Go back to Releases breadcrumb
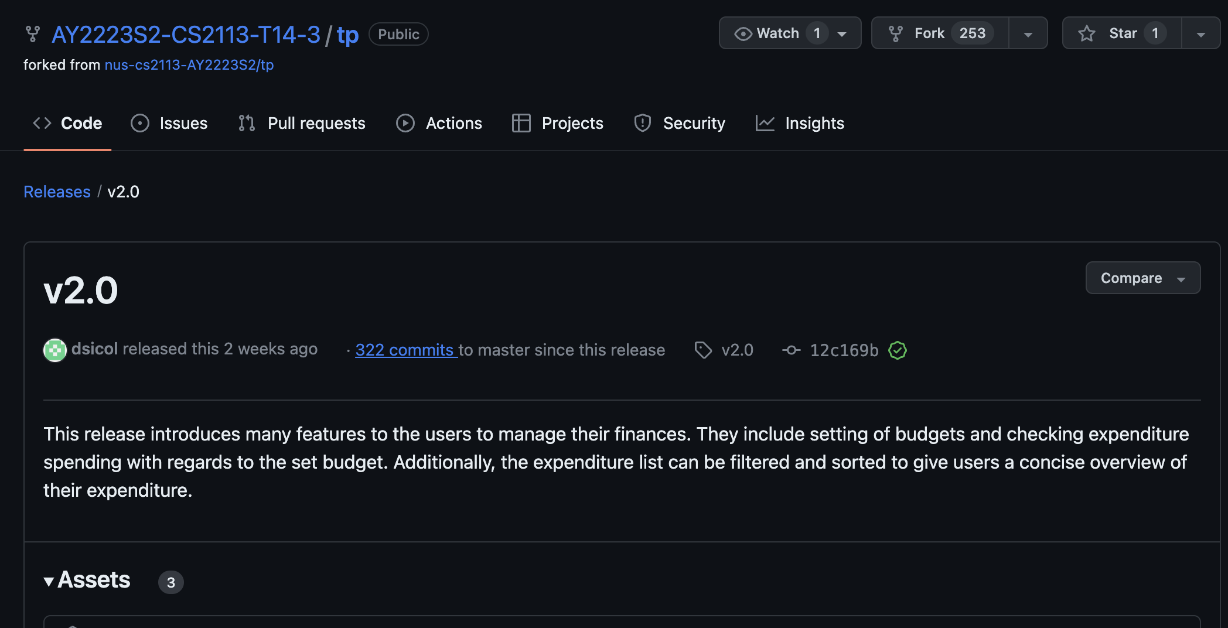1228x628 pixels. (x=57, y=192)
